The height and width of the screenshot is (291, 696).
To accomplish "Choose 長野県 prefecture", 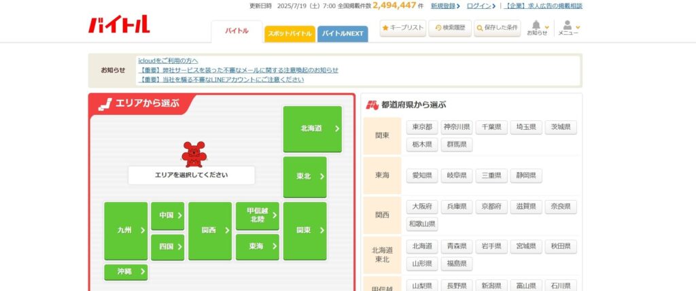I will coord(457,286).
